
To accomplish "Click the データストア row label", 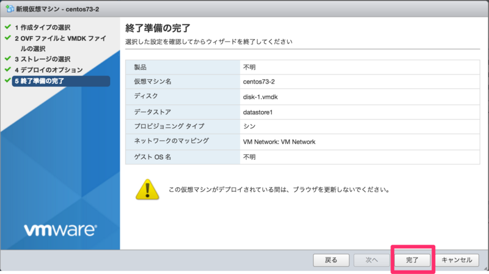I will pos(152,112).
